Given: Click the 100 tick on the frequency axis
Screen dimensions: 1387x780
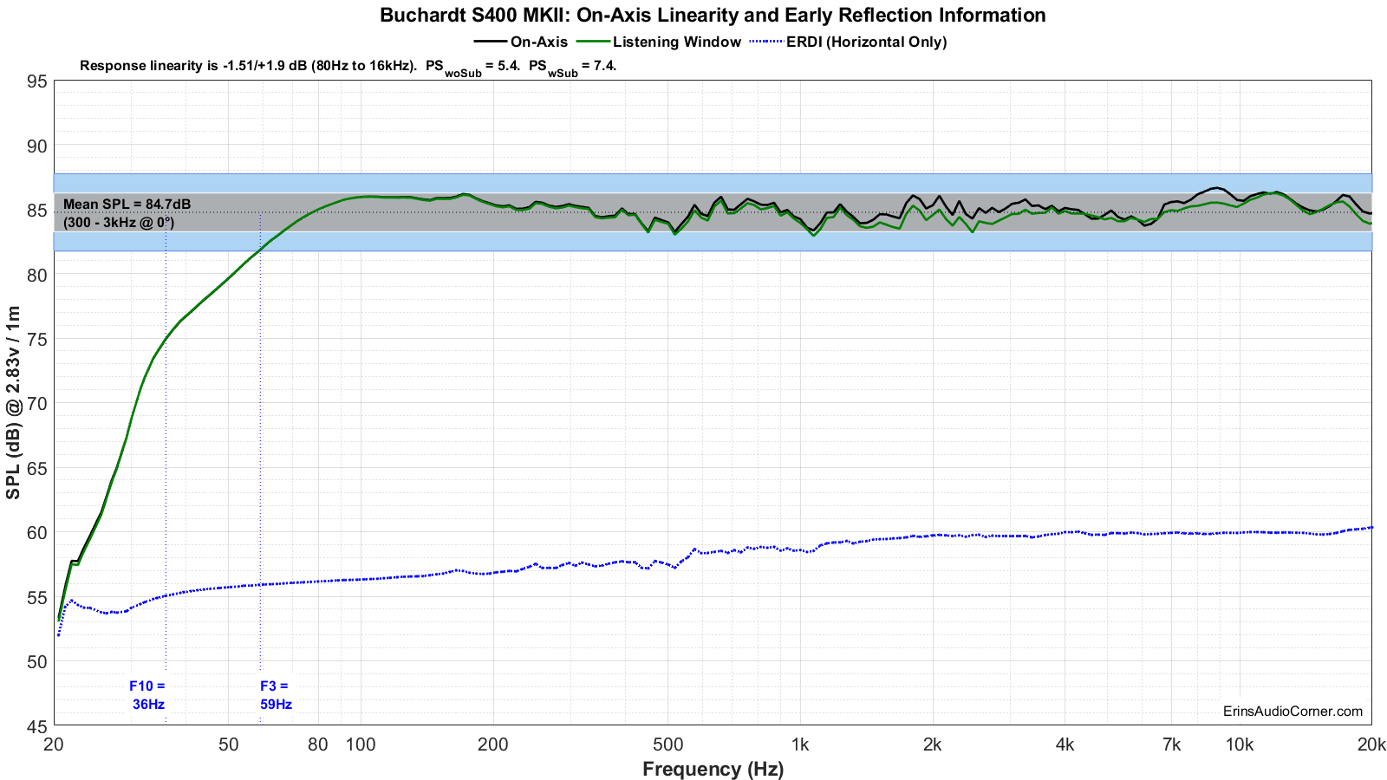Looking at the screenshot, I should point(361,744).
